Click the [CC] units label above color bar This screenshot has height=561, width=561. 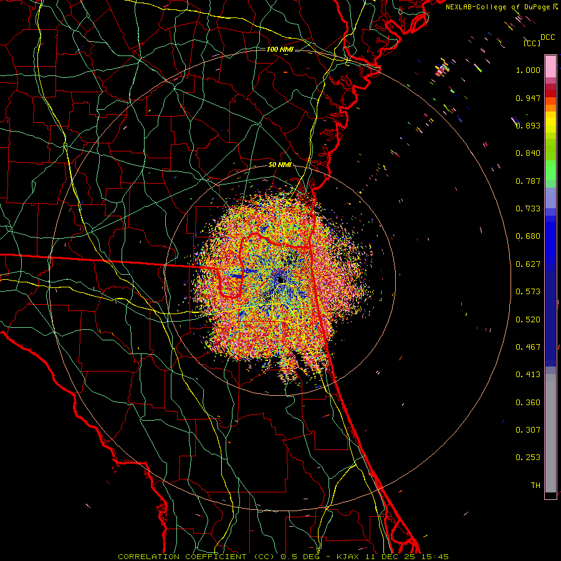click(532, 43)
